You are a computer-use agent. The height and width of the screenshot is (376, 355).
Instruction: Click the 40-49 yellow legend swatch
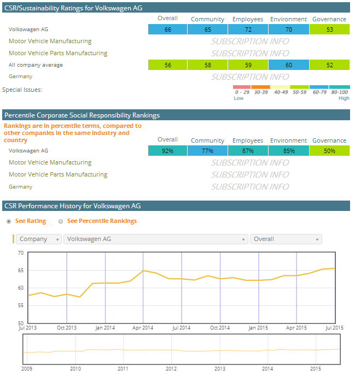tap(280, 87)
